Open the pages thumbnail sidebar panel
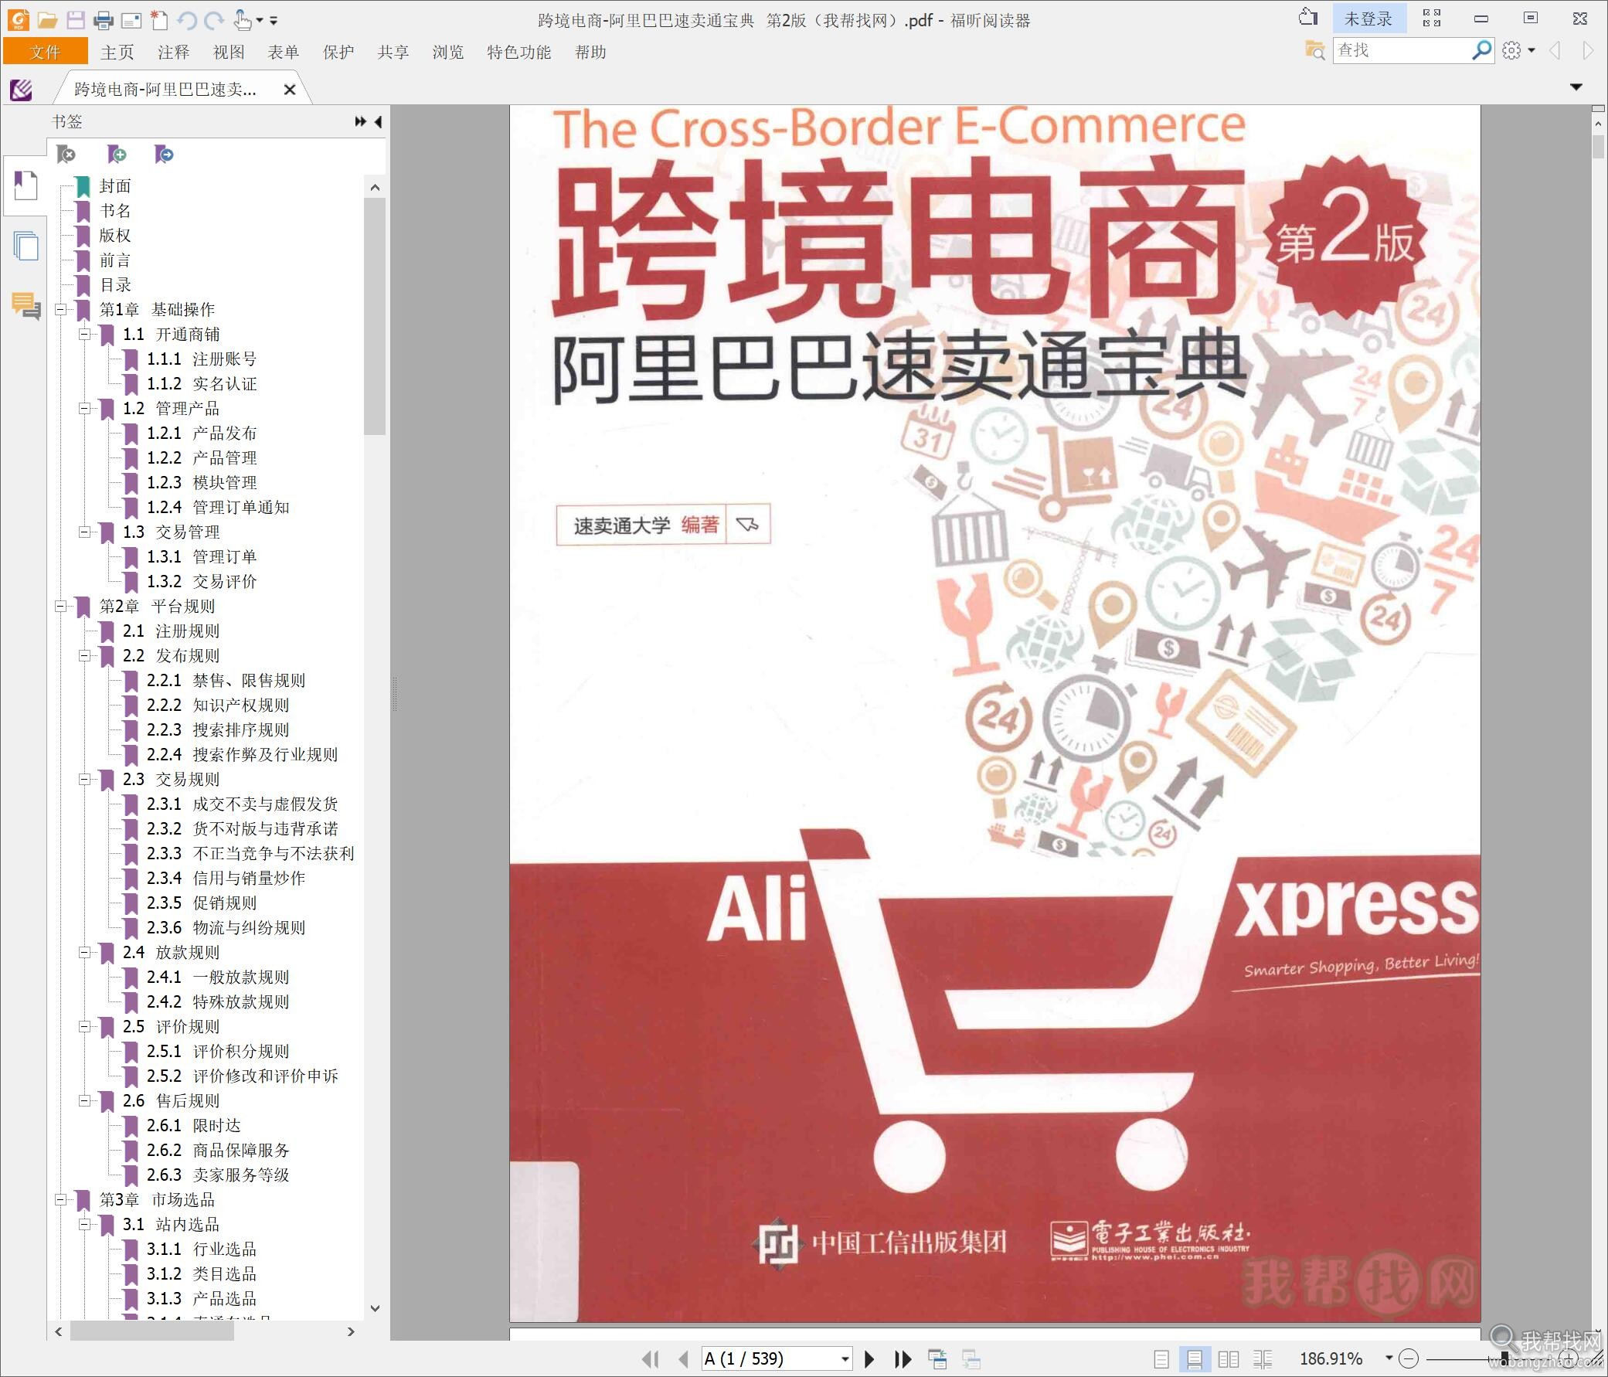The image size is (1608, 1377). tap(25, 246)
